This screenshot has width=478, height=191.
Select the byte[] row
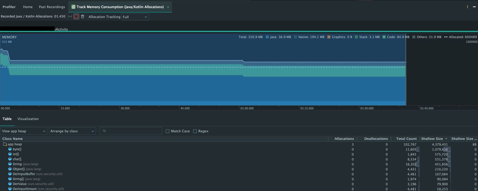pos(239,149)
